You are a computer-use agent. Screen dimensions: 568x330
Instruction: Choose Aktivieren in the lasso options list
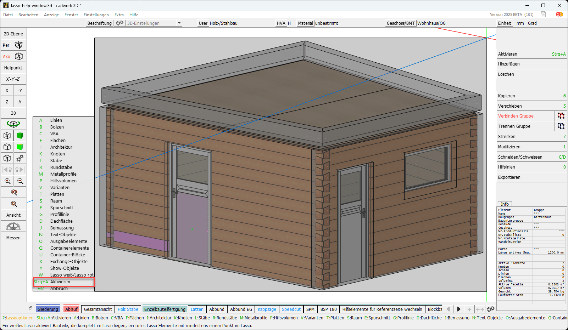click(64, 282)
